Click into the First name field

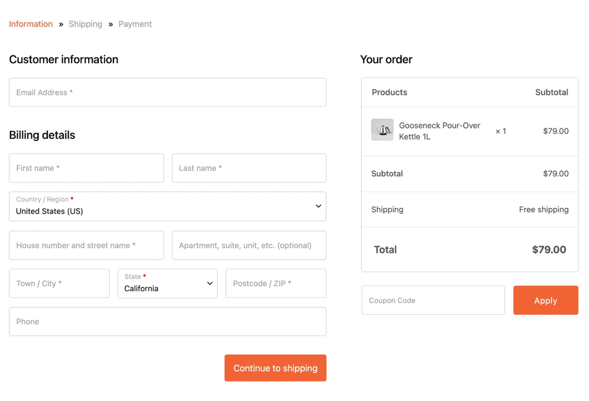86,168
